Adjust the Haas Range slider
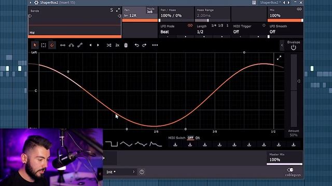 click(212, 21)
